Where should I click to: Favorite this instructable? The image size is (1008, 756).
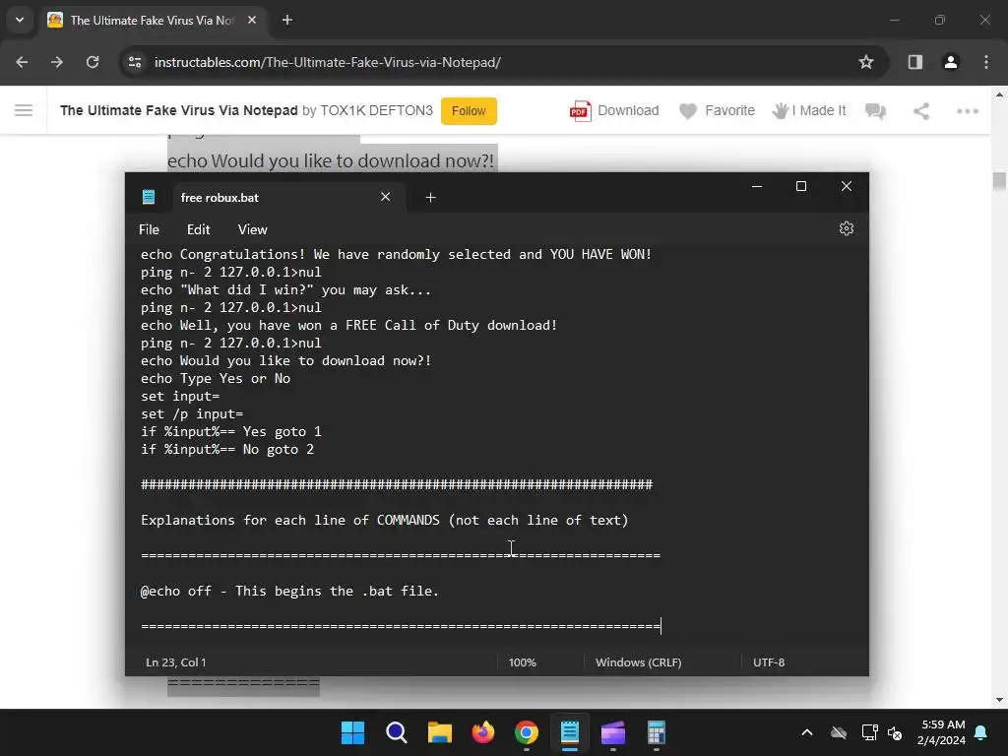click(x=717, y=110)
